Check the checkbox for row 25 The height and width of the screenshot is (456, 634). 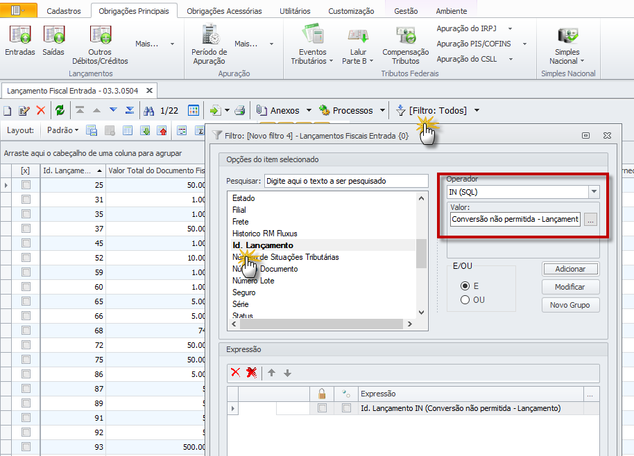click(x=26, y=185)
